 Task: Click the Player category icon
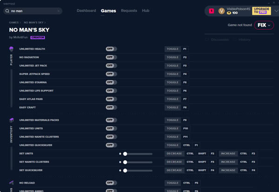11,49
